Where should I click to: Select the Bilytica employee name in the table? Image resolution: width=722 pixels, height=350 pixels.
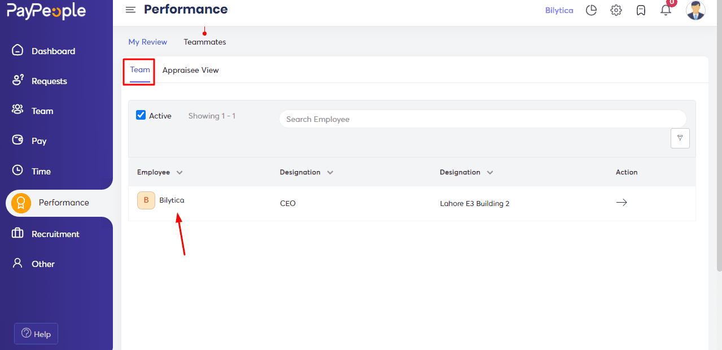point(172,200)
